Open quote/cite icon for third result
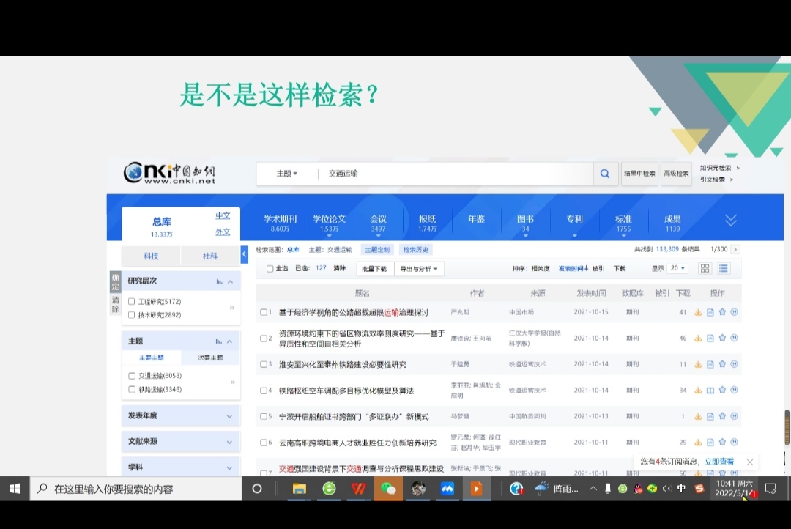791x529 pixels. (734, 364)
